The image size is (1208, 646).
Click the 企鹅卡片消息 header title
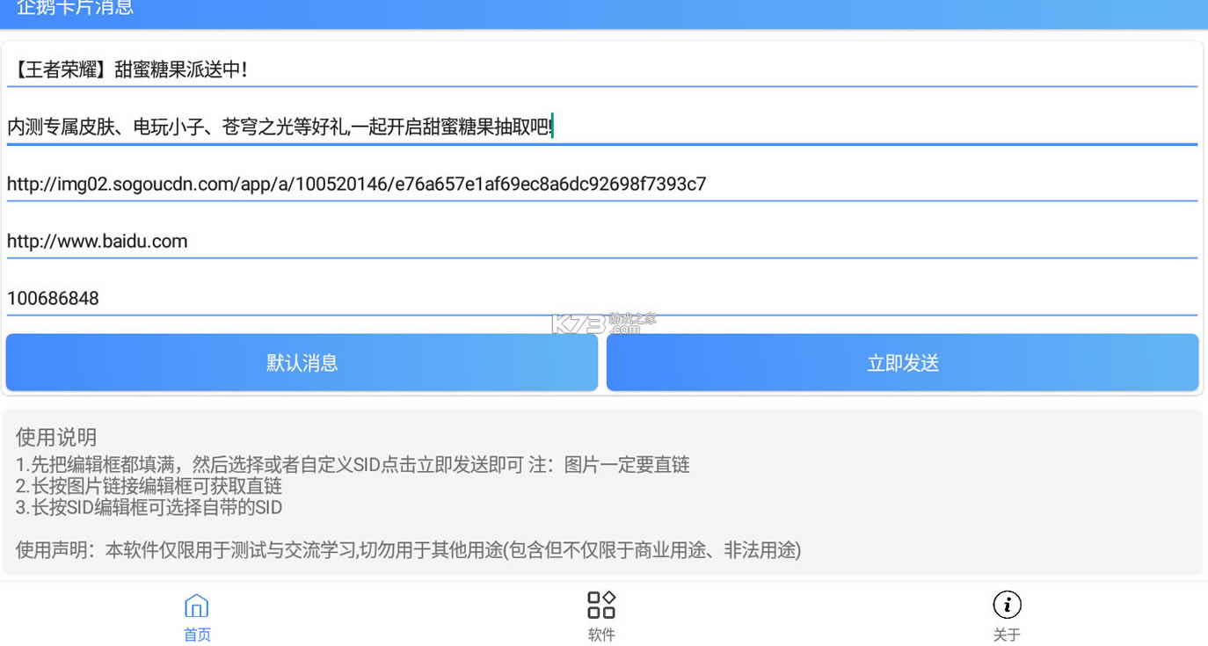[x=75, y=8]
